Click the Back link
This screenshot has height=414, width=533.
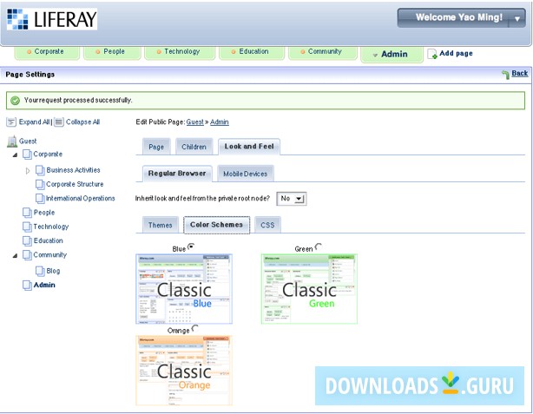pos(520,74)
